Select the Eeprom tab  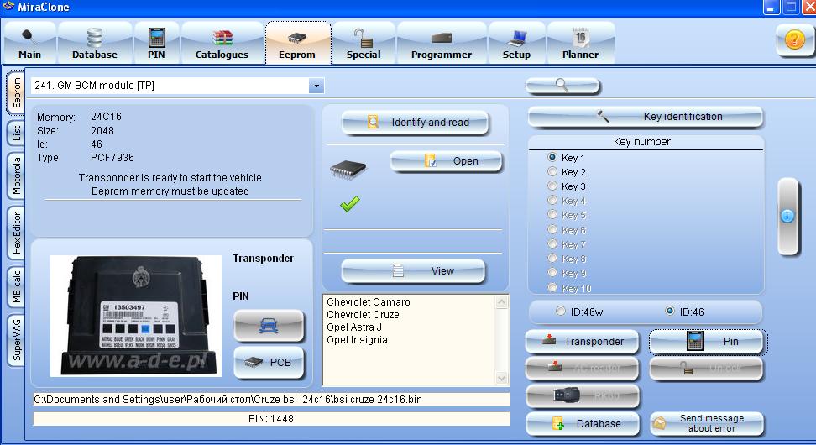297,43
